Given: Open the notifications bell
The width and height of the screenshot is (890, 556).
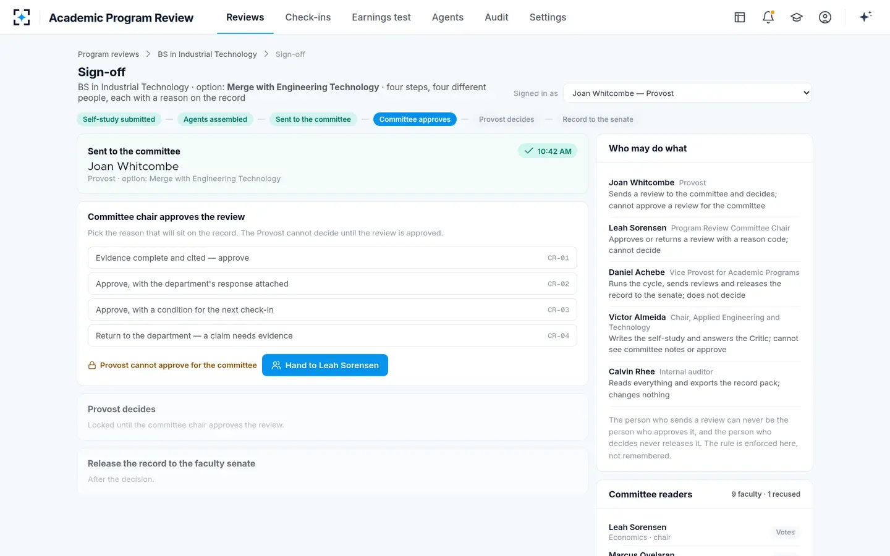Looking at the screenshot, I should pyautogui.click(x=768, y=17).
